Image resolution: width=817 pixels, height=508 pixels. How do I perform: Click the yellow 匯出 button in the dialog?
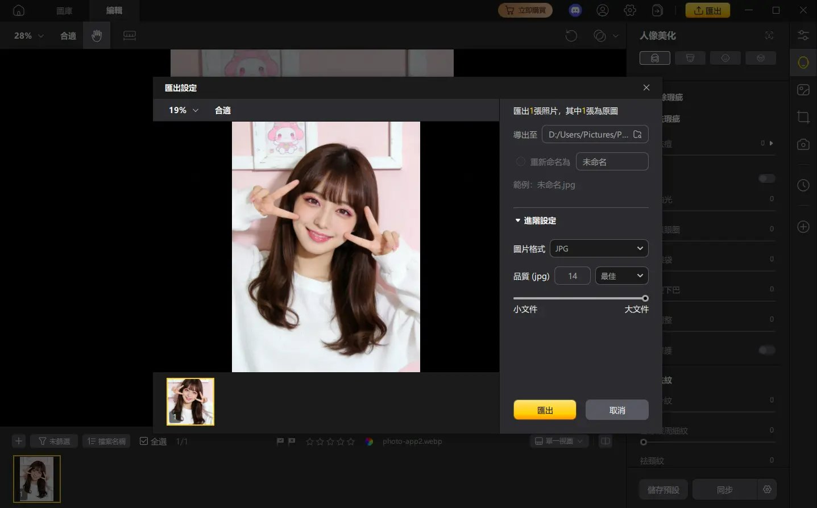pos(544,409)
